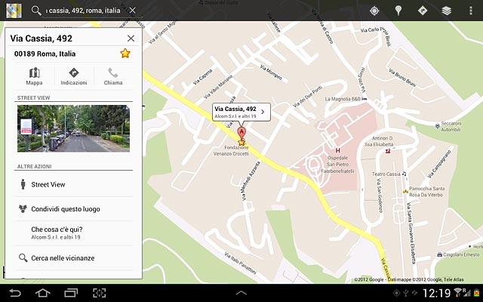Open directions from the top bar
Image resolution: width=483 pixels, height=302 pixels.
pos(423,11)
